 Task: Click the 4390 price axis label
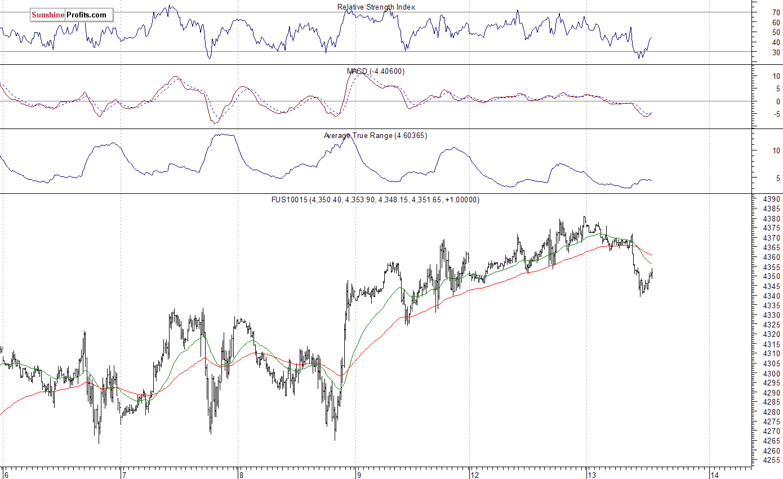[x=772, y=199]
